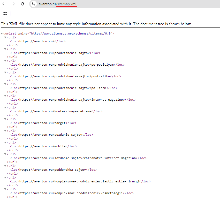Collapse the url node for razrabotka-internet-magazina
The width and height of the screenshot is (220, 199).
click(x=5, y=154)
